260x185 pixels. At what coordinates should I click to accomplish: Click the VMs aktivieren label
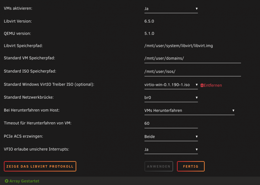pos(18,8)
